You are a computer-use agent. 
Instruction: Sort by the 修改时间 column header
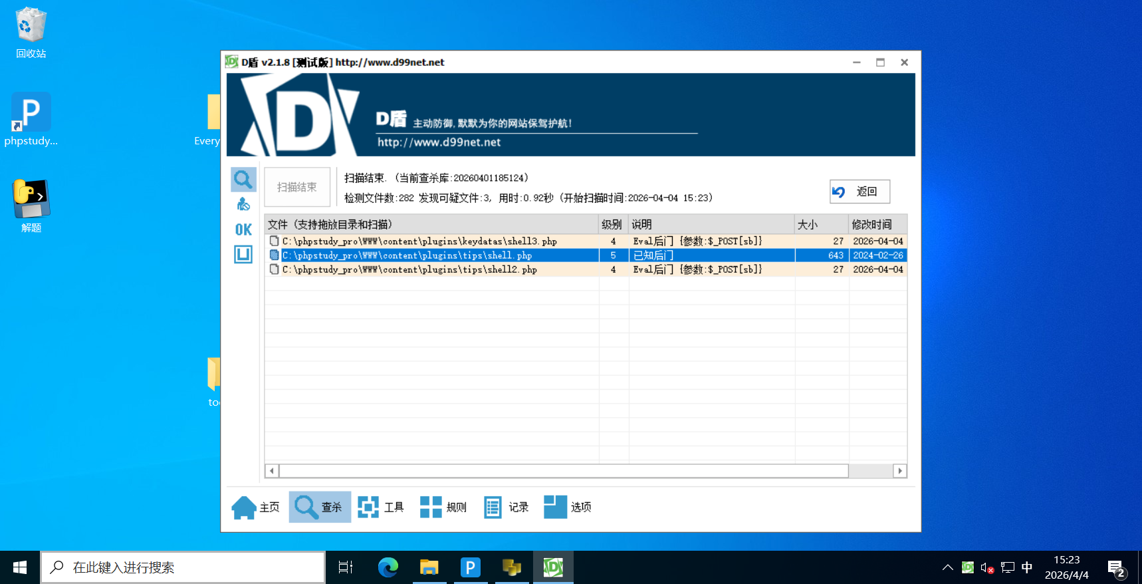(878, 224)
